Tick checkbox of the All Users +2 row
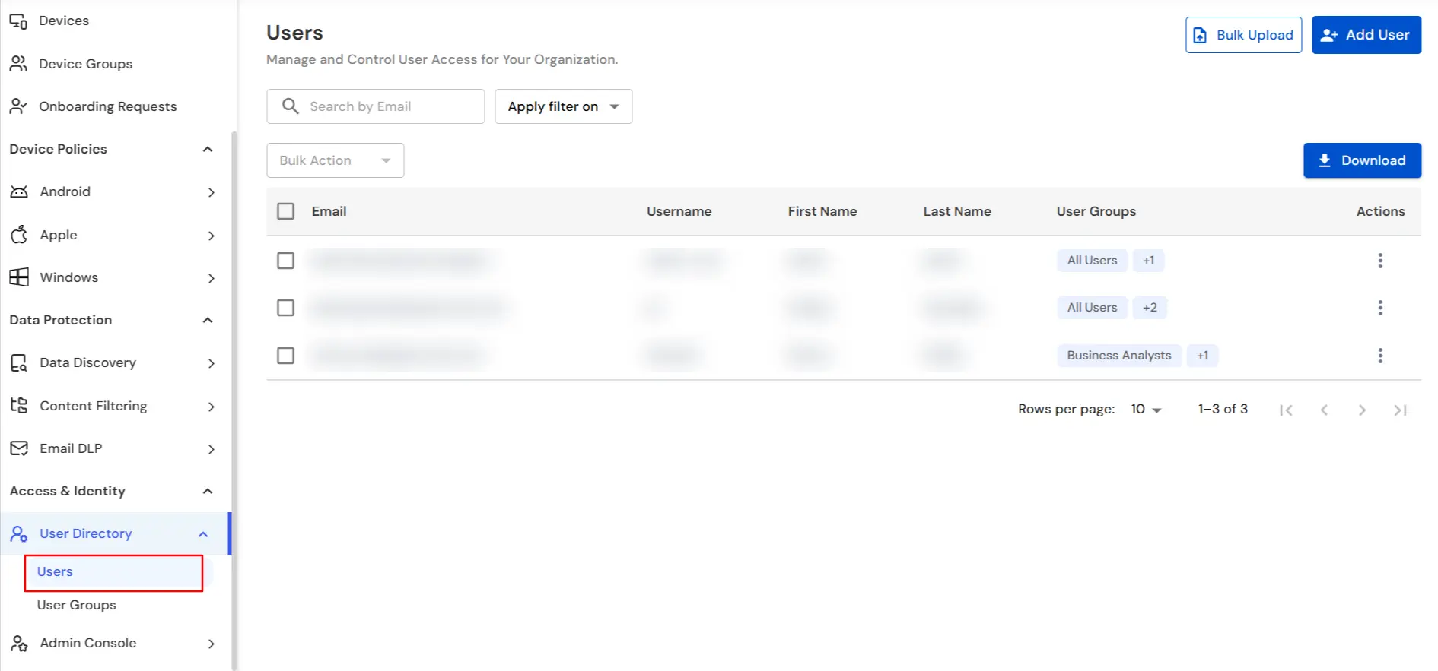 click(285, 308)
